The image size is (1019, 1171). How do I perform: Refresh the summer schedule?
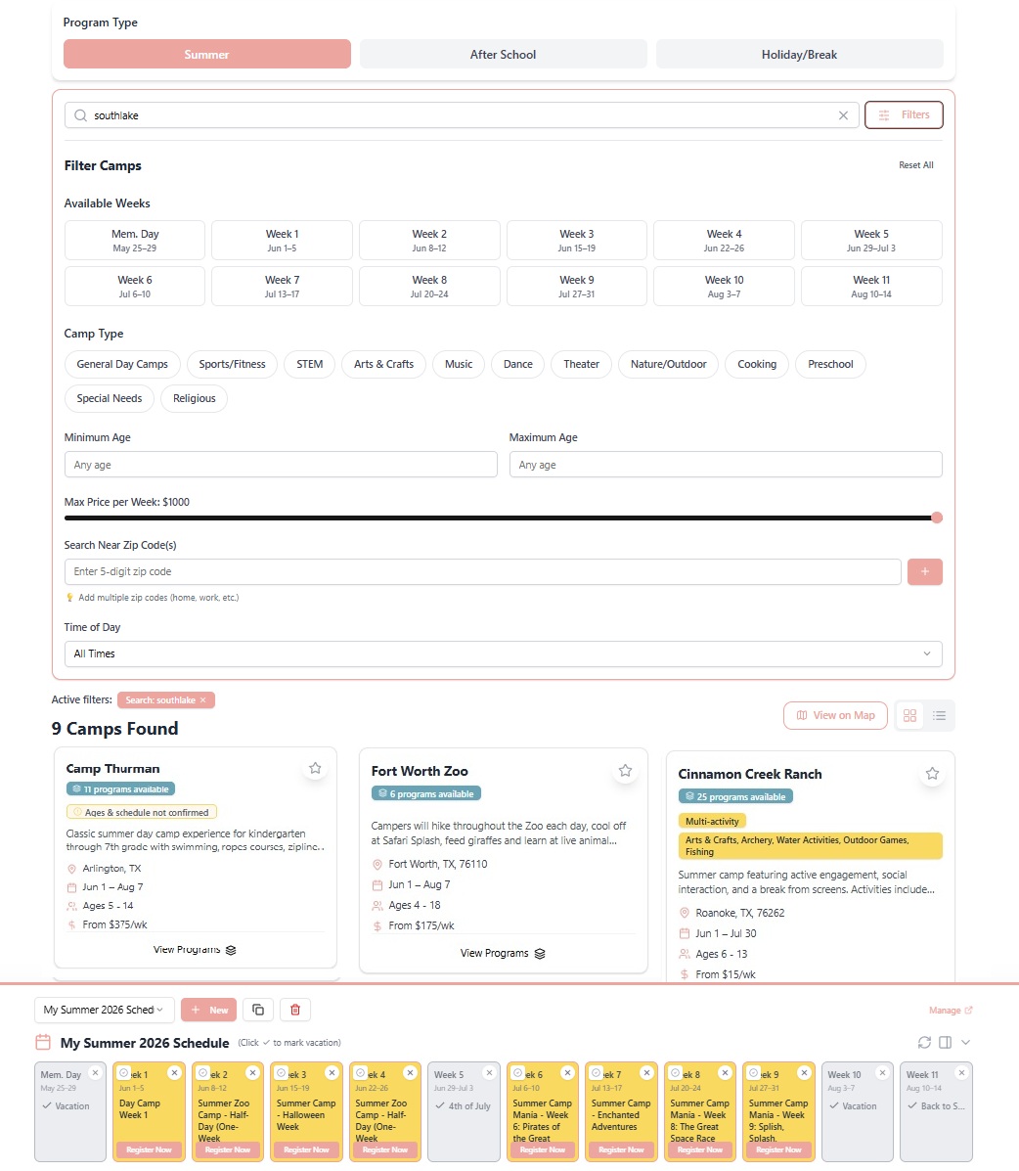click(924, 1042)
